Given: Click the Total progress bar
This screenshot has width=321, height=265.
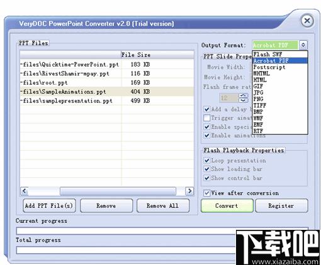Looking at the screenshot, I should [126, 250].
